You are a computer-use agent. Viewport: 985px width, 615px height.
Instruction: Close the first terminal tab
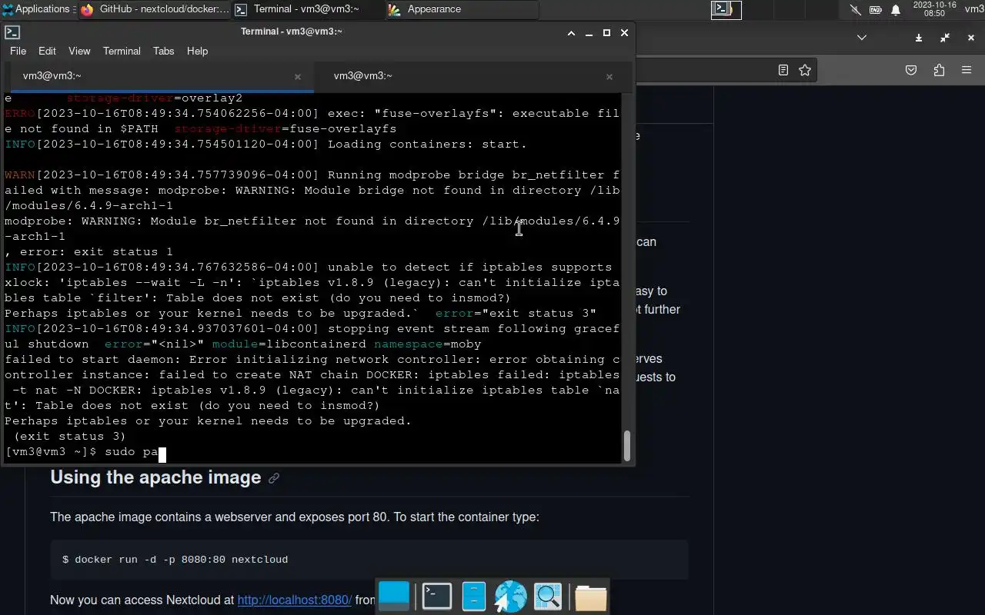click(298, 77)
